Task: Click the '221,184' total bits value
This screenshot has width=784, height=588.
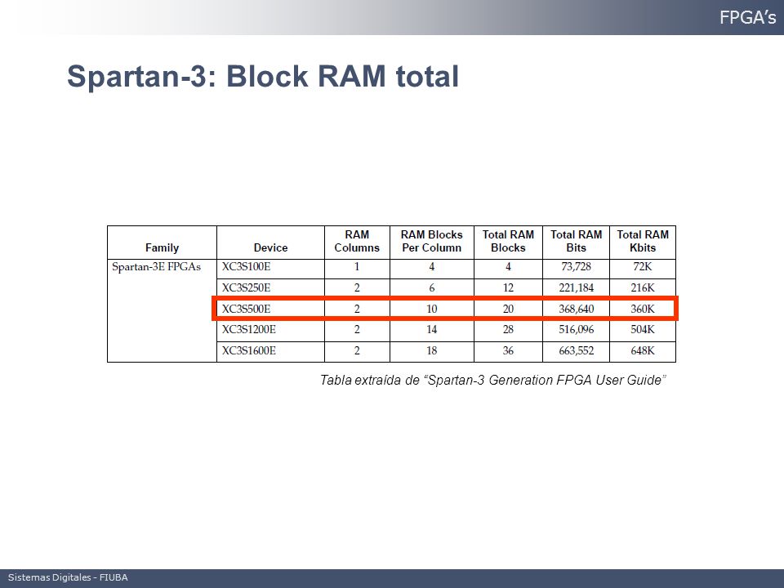Action: tap(576, 287)
